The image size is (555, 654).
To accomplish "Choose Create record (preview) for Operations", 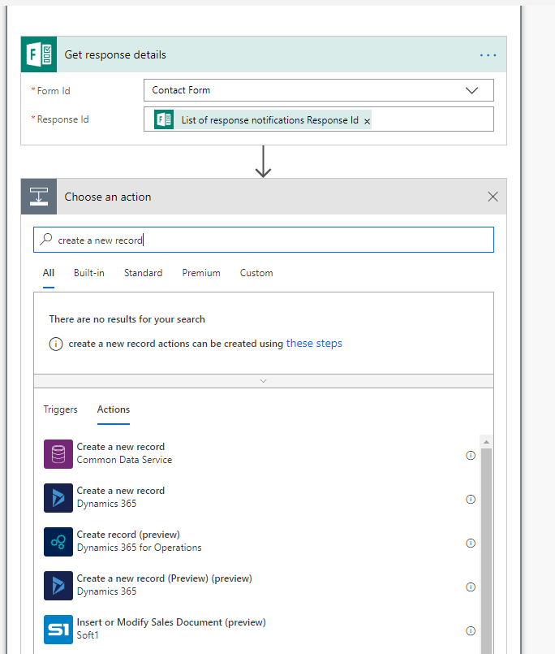I will click(x=260, y=541).
